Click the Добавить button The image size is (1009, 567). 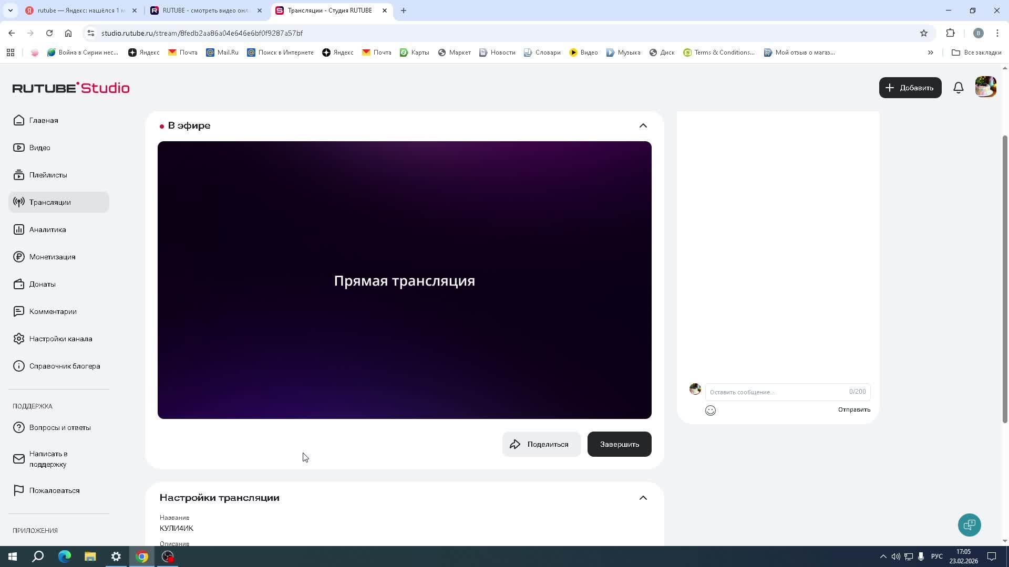pos(910,88)
